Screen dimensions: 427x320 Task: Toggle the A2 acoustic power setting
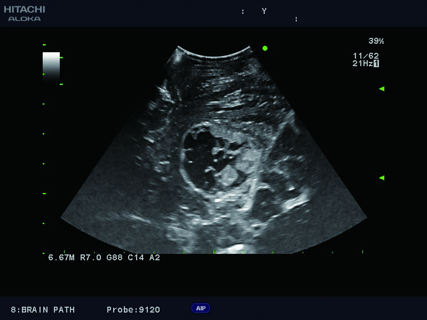point(155,257)
